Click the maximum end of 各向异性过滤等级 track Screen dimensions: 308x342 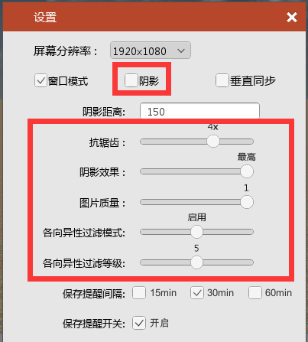pos(251,262)
